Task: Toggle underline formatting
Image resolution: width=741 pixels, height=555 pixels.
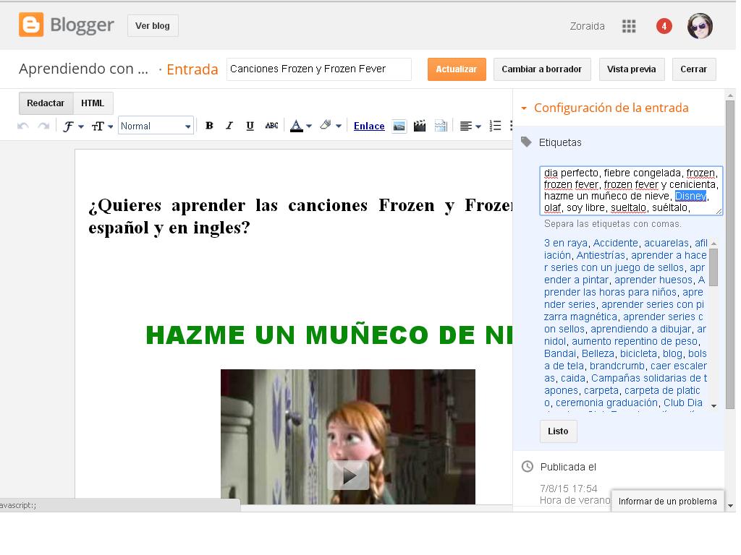Action: [250, 126]
